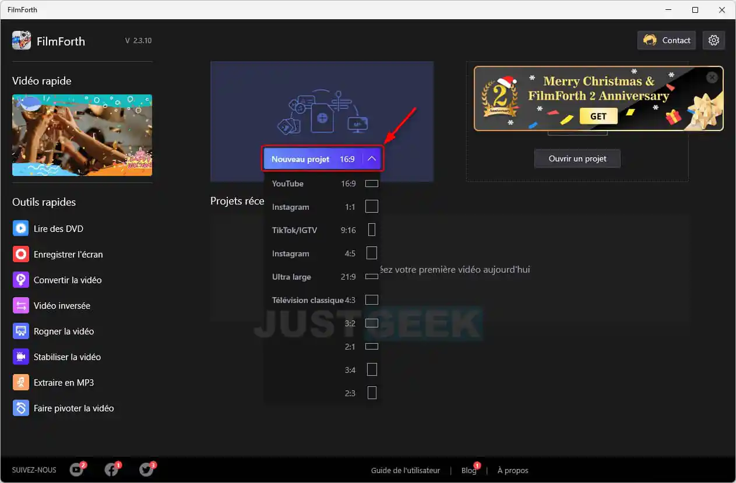Choose Télévision classique 4:3 ratio
Image resolution: width=736 pixels, height=483 pixels.
322,300
